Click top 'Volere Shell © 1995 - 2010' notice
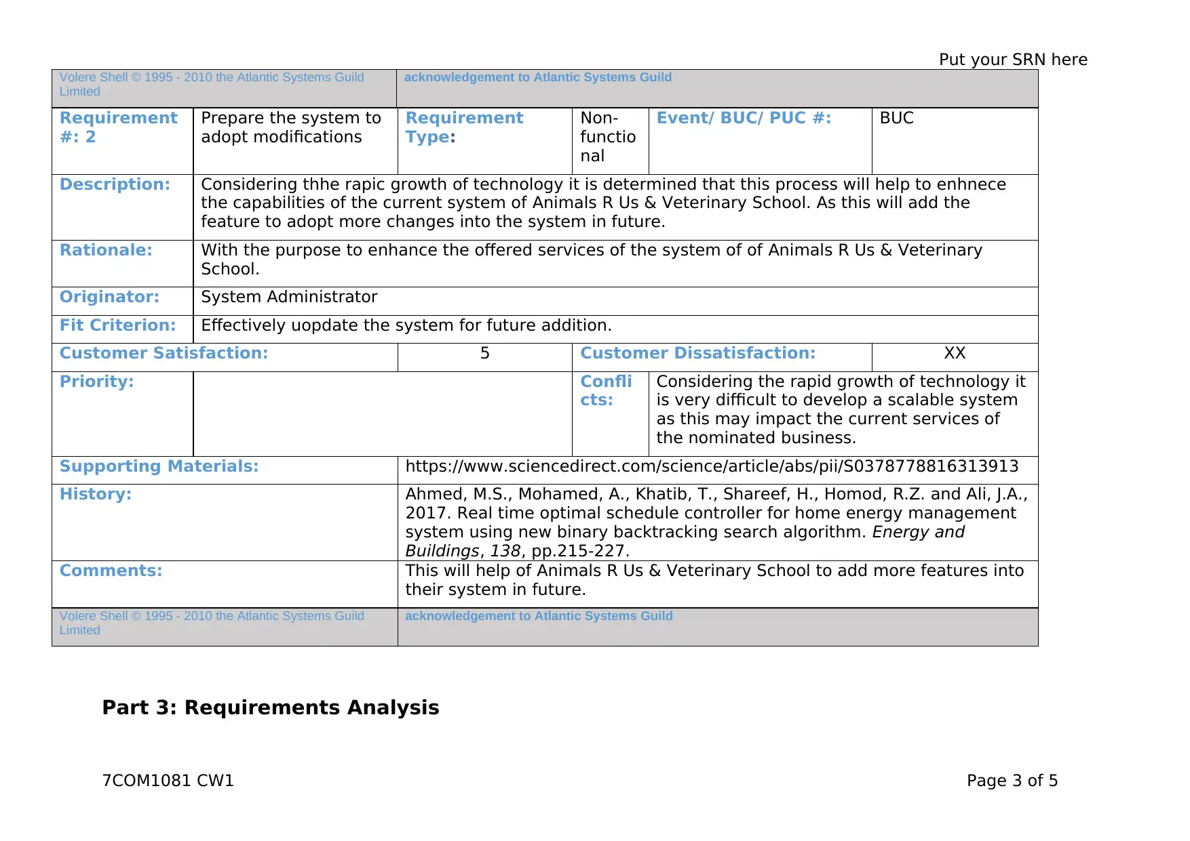This screenshot has height=841, width=1190. pyautogui.click(x=212, y=84)
